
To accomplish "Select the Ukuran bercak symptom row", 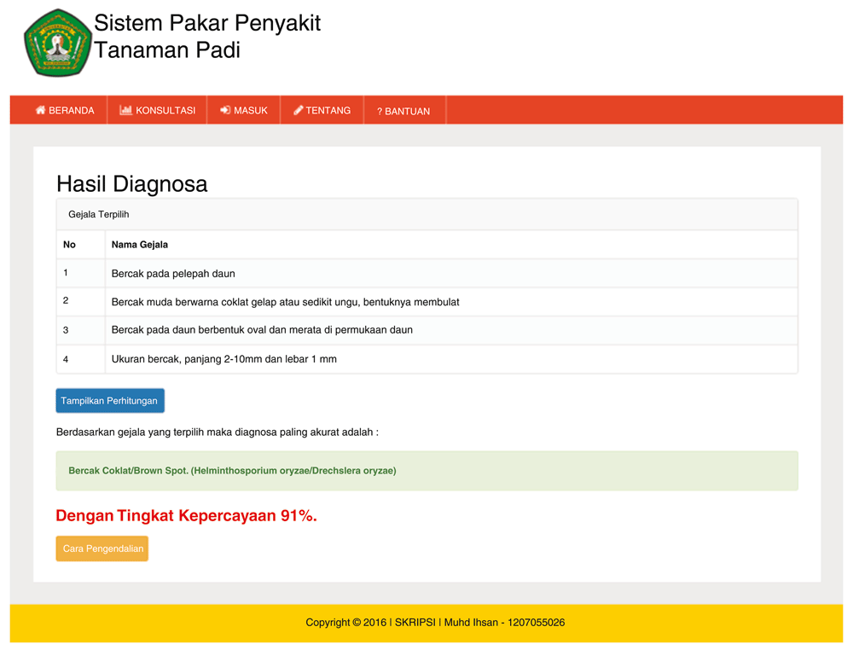I will pos(223,359).
